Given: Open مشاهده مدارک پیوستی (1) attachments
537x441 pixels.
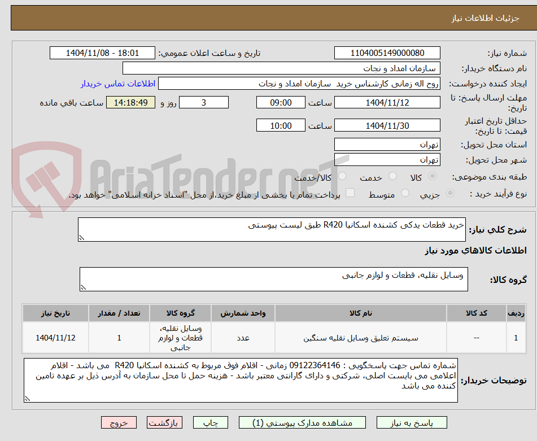Looking at the screenshot, I should point(302,422).
